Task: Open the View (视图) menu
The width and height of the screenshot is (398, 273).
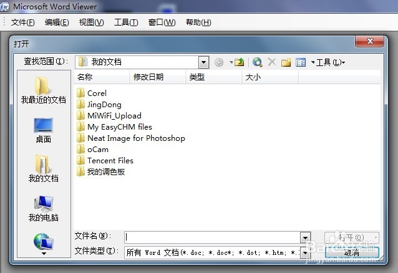Action: point(91,22)
